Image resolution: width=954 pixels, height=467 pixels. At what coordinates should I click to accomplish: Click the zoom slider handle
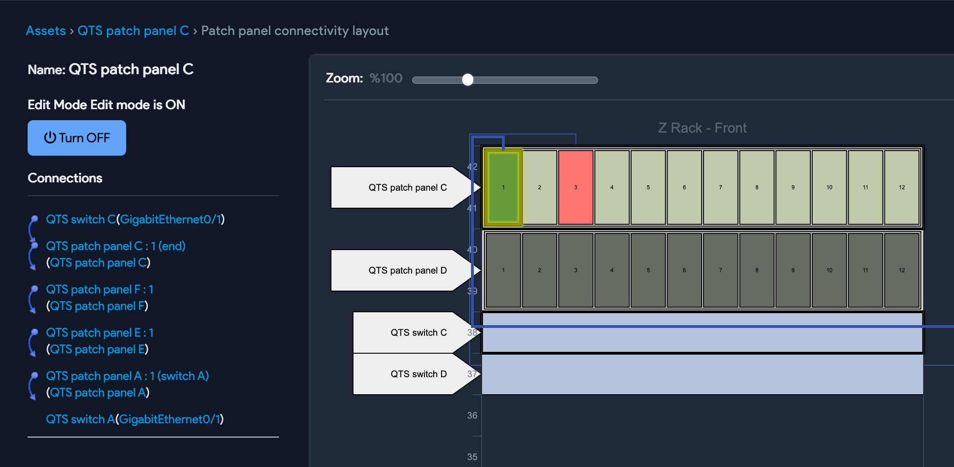469,80
